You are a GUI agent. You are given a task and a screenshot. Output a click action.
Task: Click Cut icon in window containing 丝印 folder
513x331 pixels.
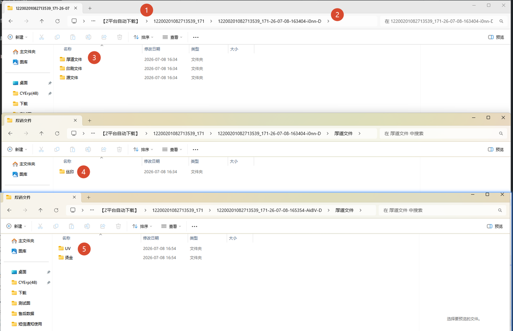[x=41, y=149]
